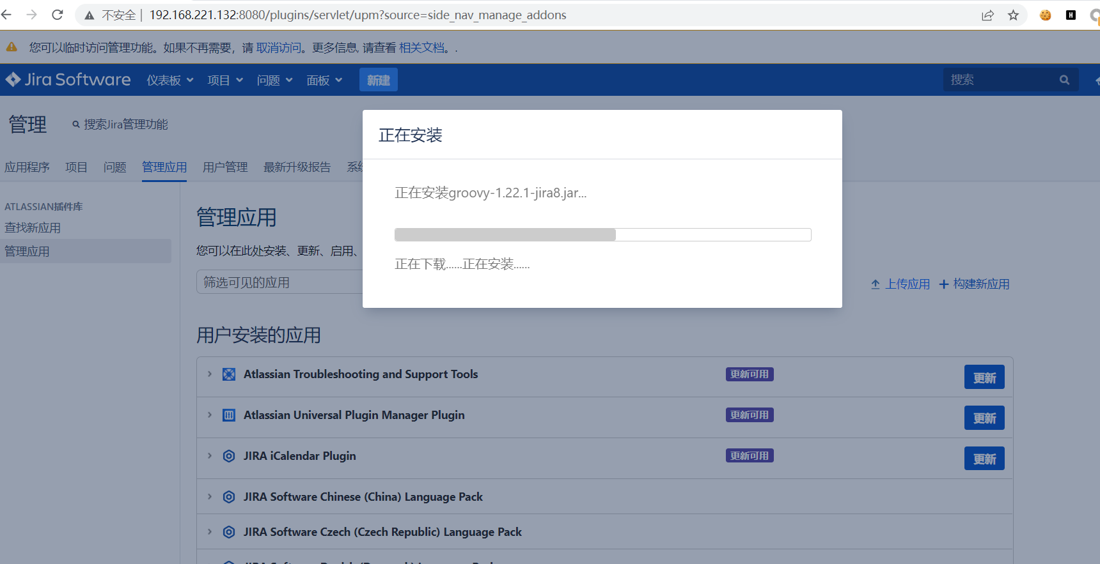Update the JIRA iCalendar Plugin
Screen dimensions: 1100x564
(x=984, y=459)
